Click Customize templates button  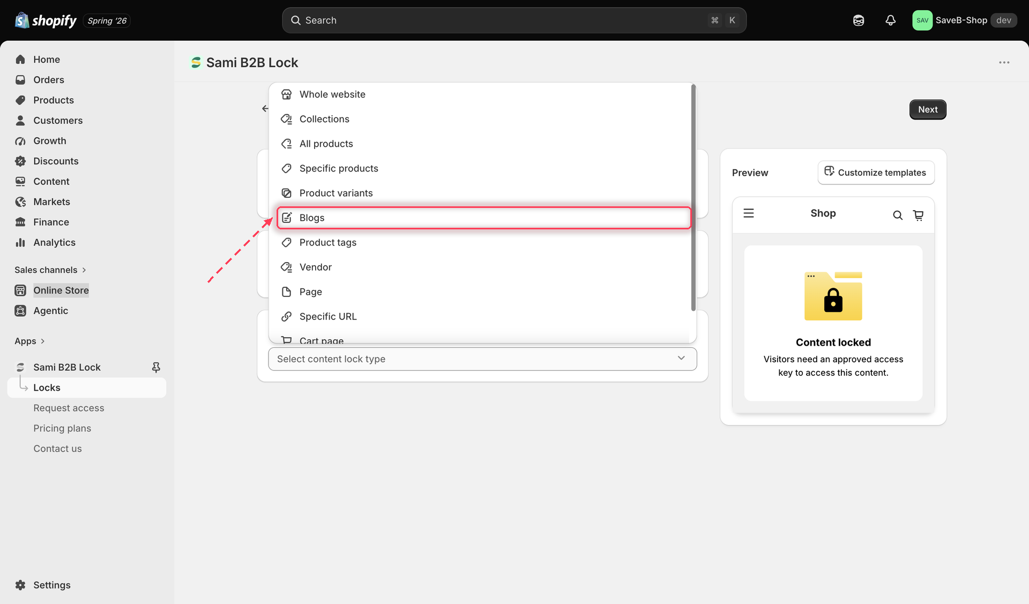[876, 173]
